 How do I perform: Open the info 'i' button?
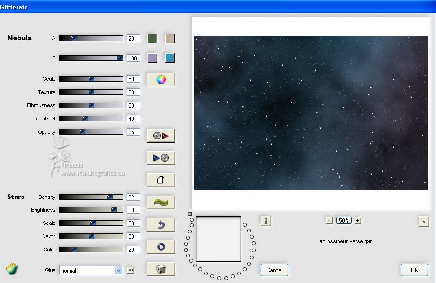[266, 221]
